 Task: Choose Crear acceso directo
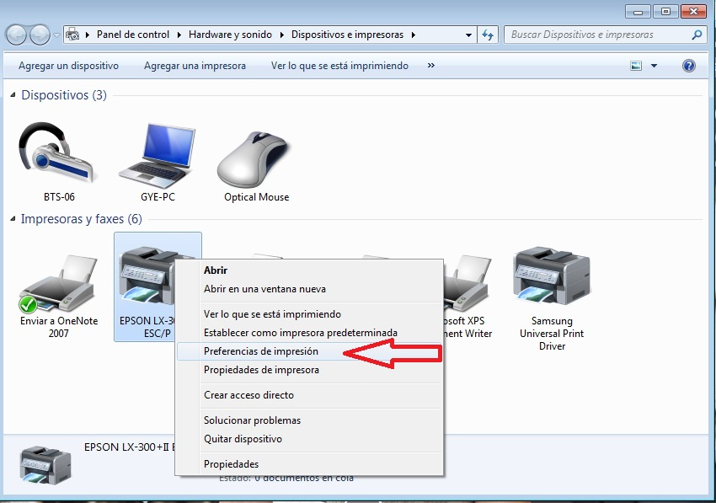(x=309, y=394)
